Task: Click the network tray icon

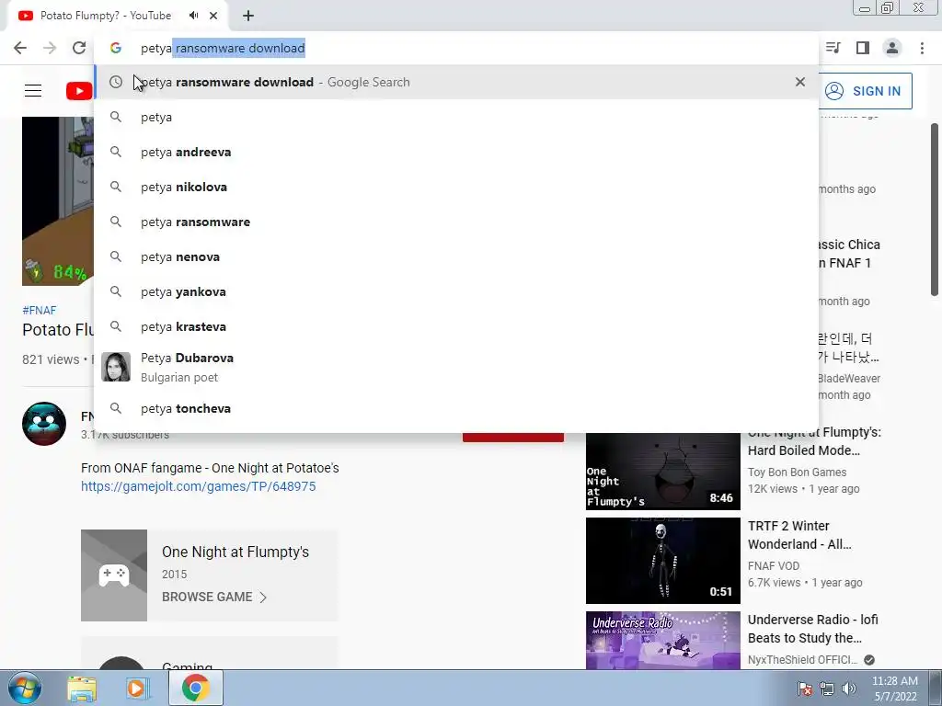Action: pyautogui.click(x=827, y=689)
